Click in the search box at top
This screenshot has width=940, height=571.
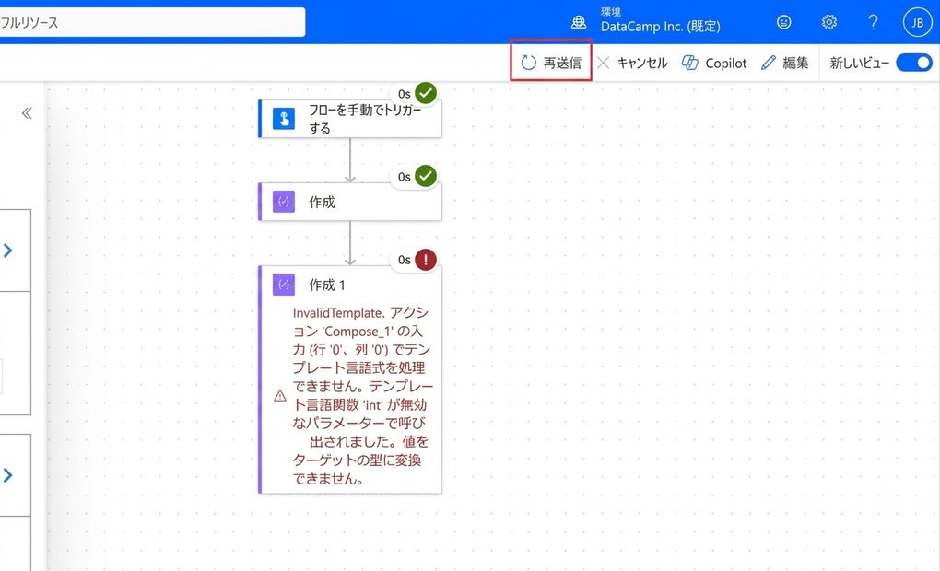click(x=152, y=22)
